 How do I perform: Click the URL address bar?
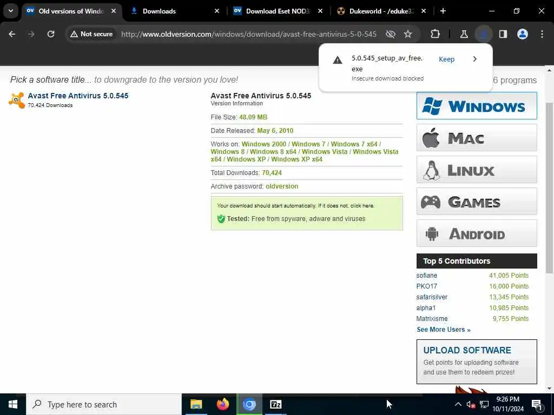248,34
